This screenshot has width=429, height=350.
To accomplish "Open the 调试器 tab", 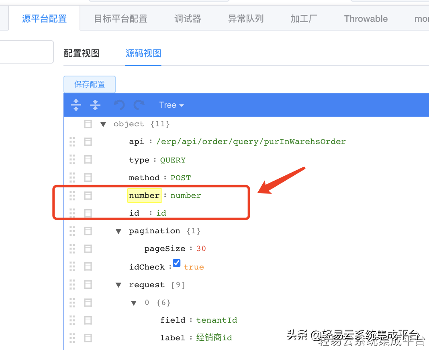I will click(x=188, y=19).
